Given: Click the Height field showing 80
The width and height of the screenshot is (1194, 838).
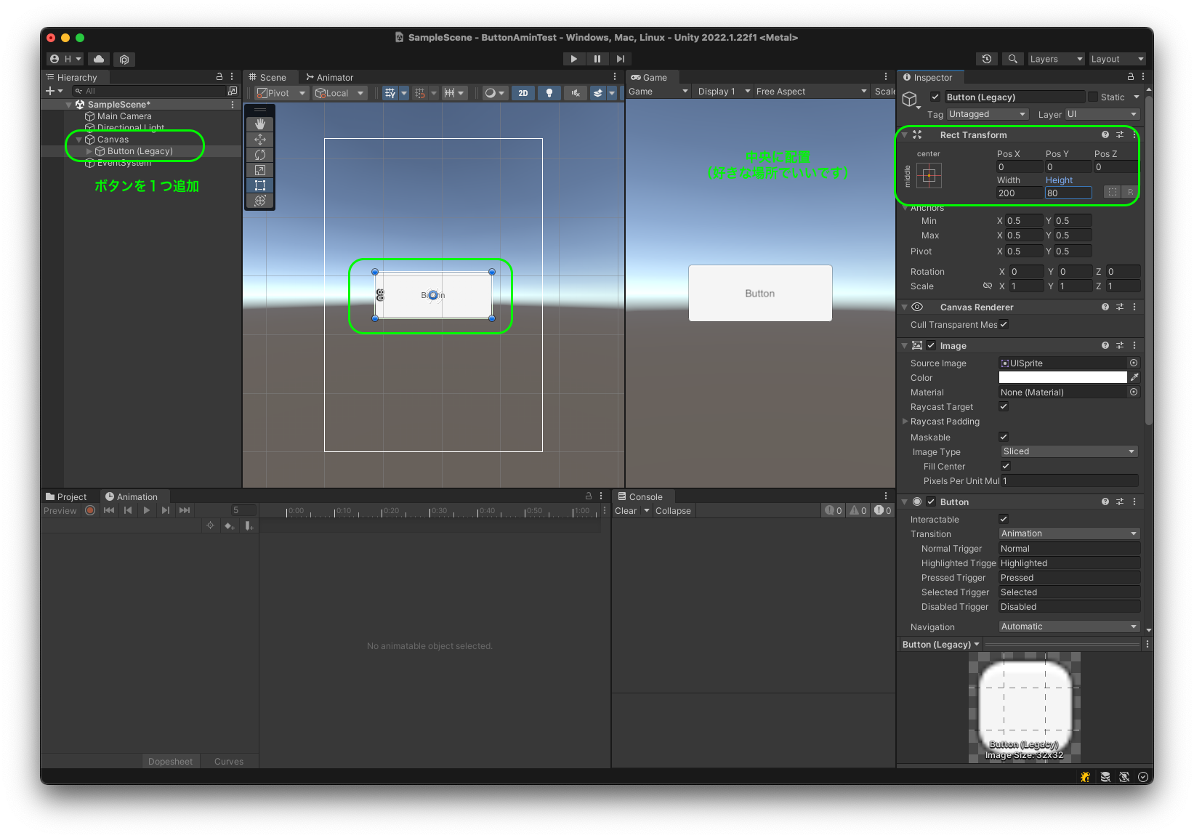Looking at the screenshot, I should 1068,192.
